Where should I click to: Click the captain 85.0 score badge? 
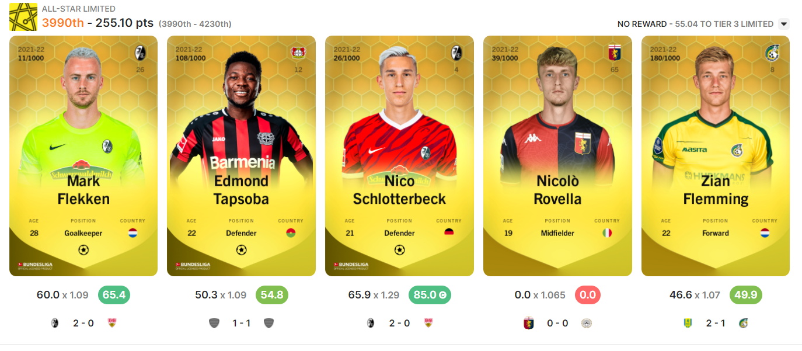click(430, 295)
